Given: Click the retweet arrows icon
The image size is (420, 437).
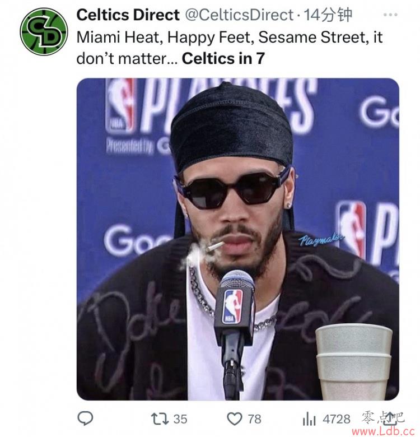Looking at the screenshot, I should [x=160, y=419].
